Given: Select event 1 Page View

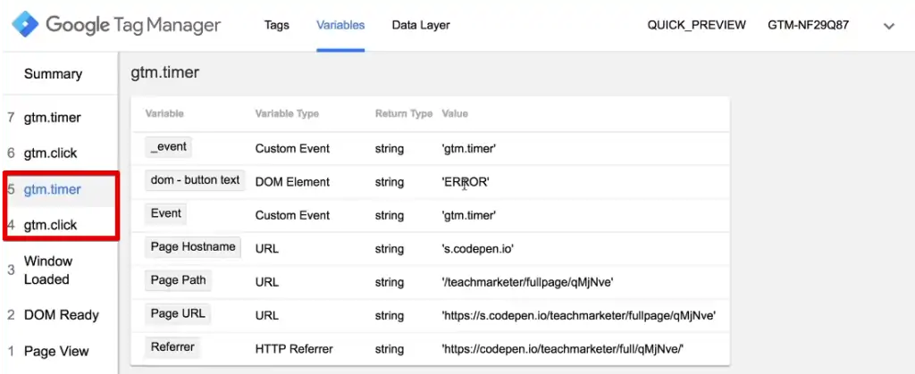Looking at the screenshot, I should tap(56, 352).
